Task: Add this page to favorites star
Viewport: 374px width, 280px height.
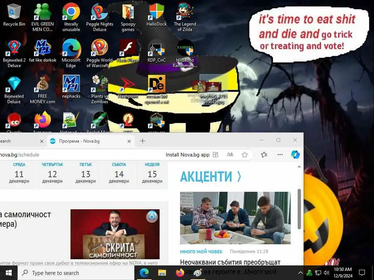Action: [244, 155]
